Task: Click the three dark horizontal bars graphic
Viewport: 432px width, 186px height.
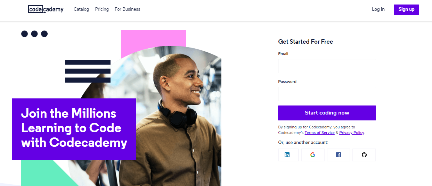Action: pos(88,71)
